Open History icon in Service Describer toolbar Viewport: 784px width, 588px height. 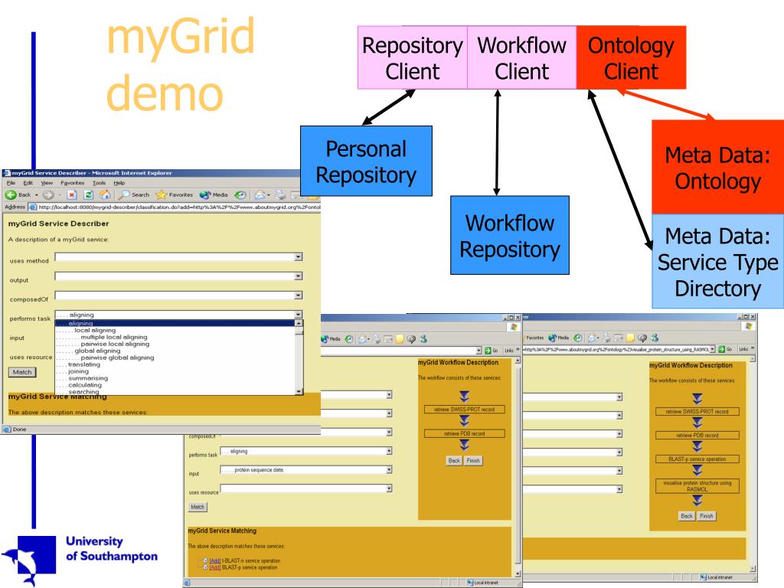pyautogui.click(x=240, y=195)
